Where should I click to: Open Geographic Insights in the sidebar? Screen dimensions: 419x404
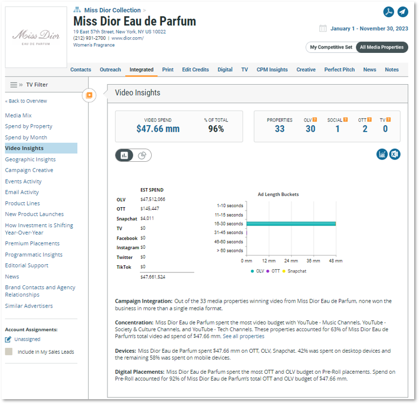pos(30,160)
